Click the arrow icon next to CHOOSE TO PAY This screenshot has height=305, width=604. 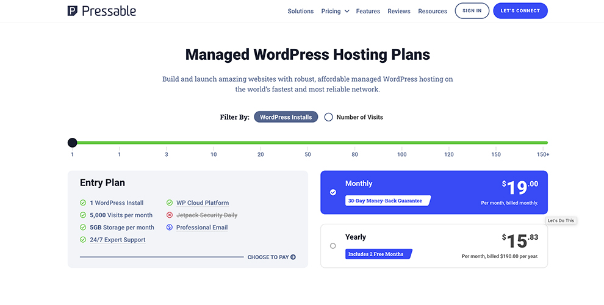tap(293, 257)
